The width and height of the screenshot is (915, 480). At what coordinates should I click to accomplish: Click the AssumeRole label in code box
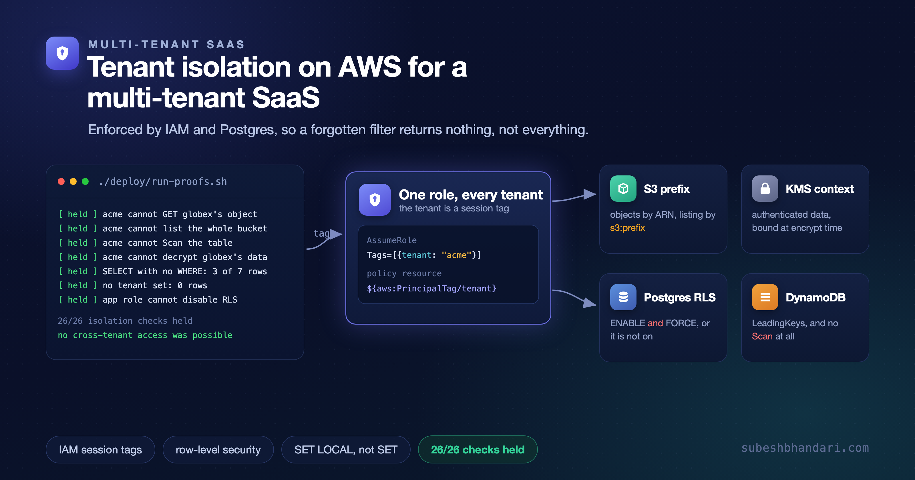tap(391, 240)
